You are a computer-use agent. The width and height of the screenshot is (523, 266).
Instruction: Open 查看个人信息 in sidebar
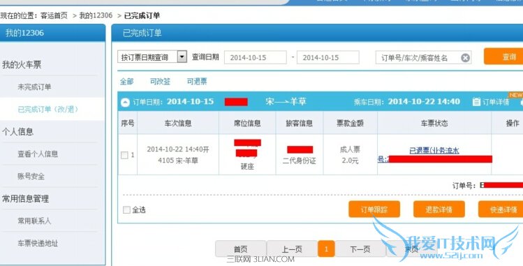click(x=38, y=154)
